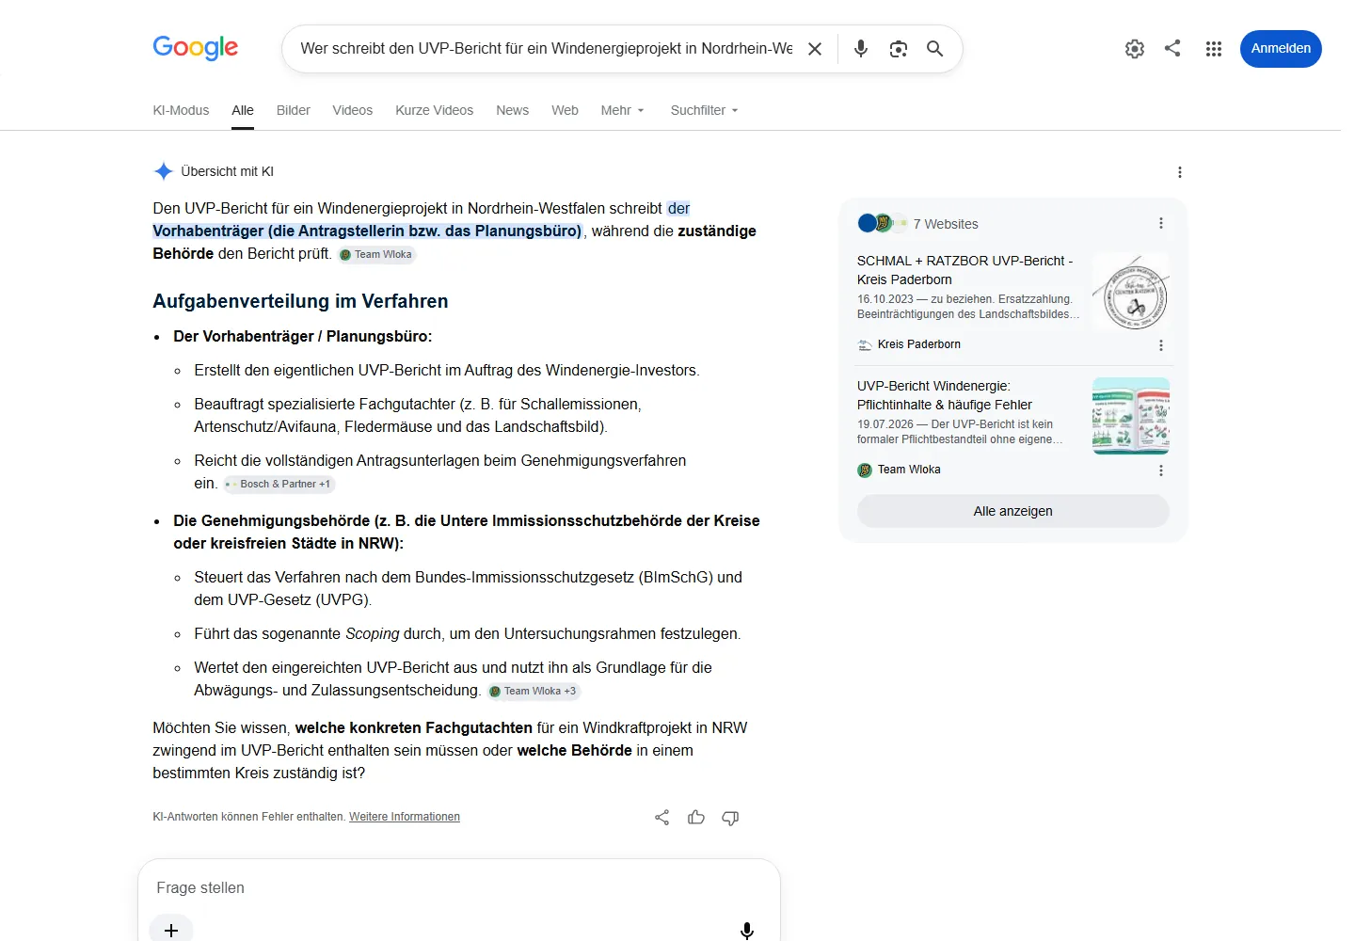The width and height of the screenshot is (1355, 941).
Task: Open the quick settings gear icon
Action: (x=1135, y=49)
